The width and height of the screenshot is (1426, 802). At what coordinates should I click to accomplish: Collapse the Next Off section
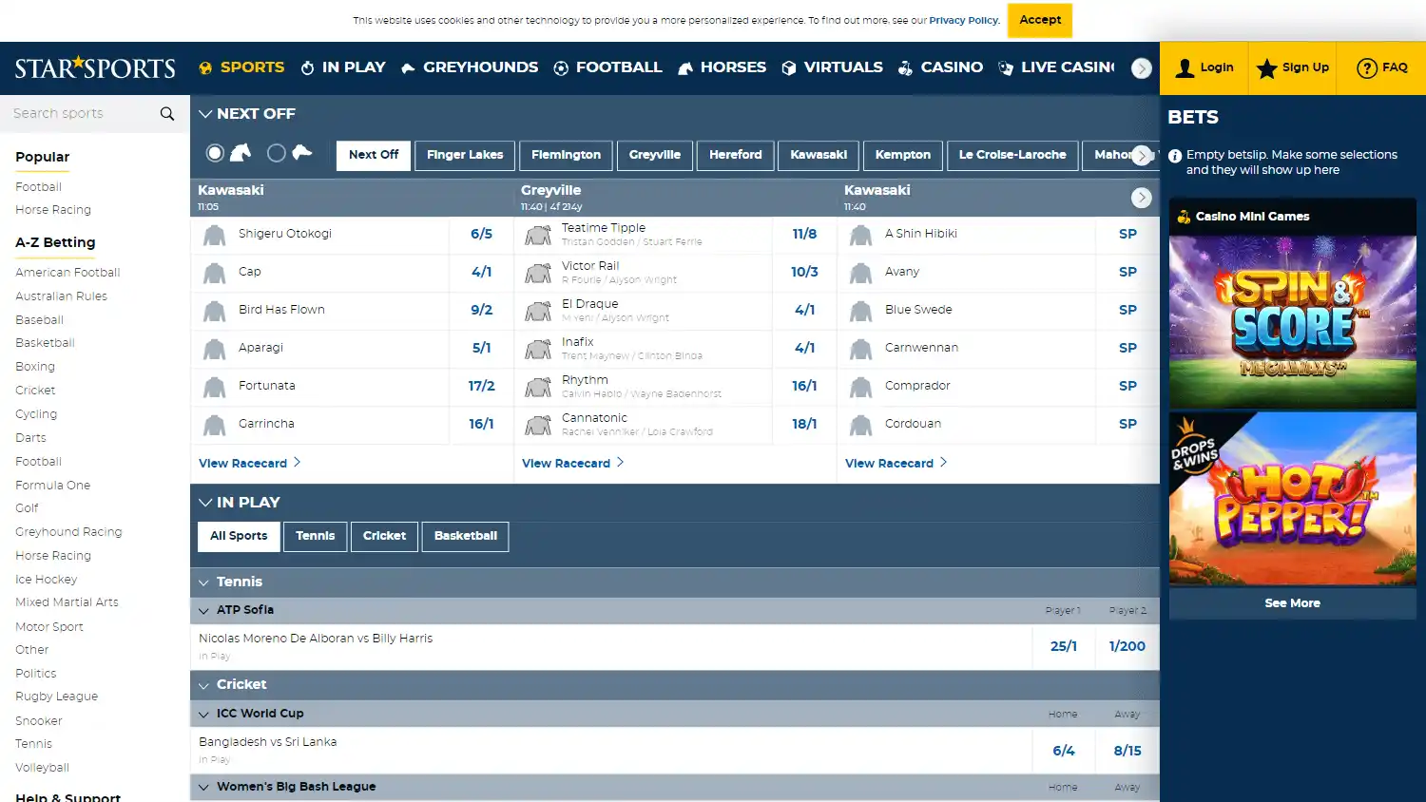204,114
